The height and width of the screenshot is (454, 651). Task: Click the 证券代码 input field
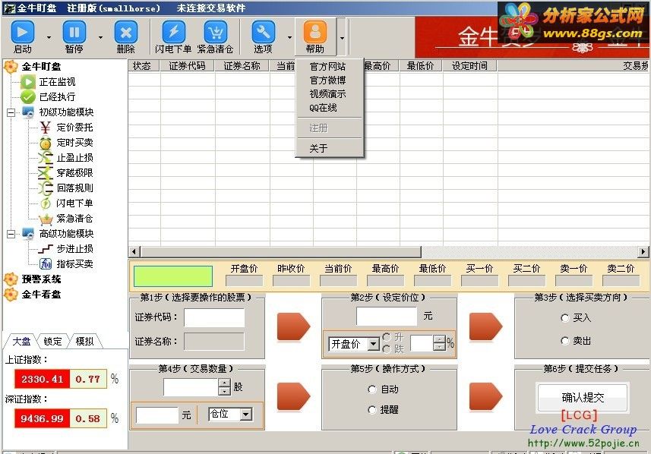tap(214, 317)
